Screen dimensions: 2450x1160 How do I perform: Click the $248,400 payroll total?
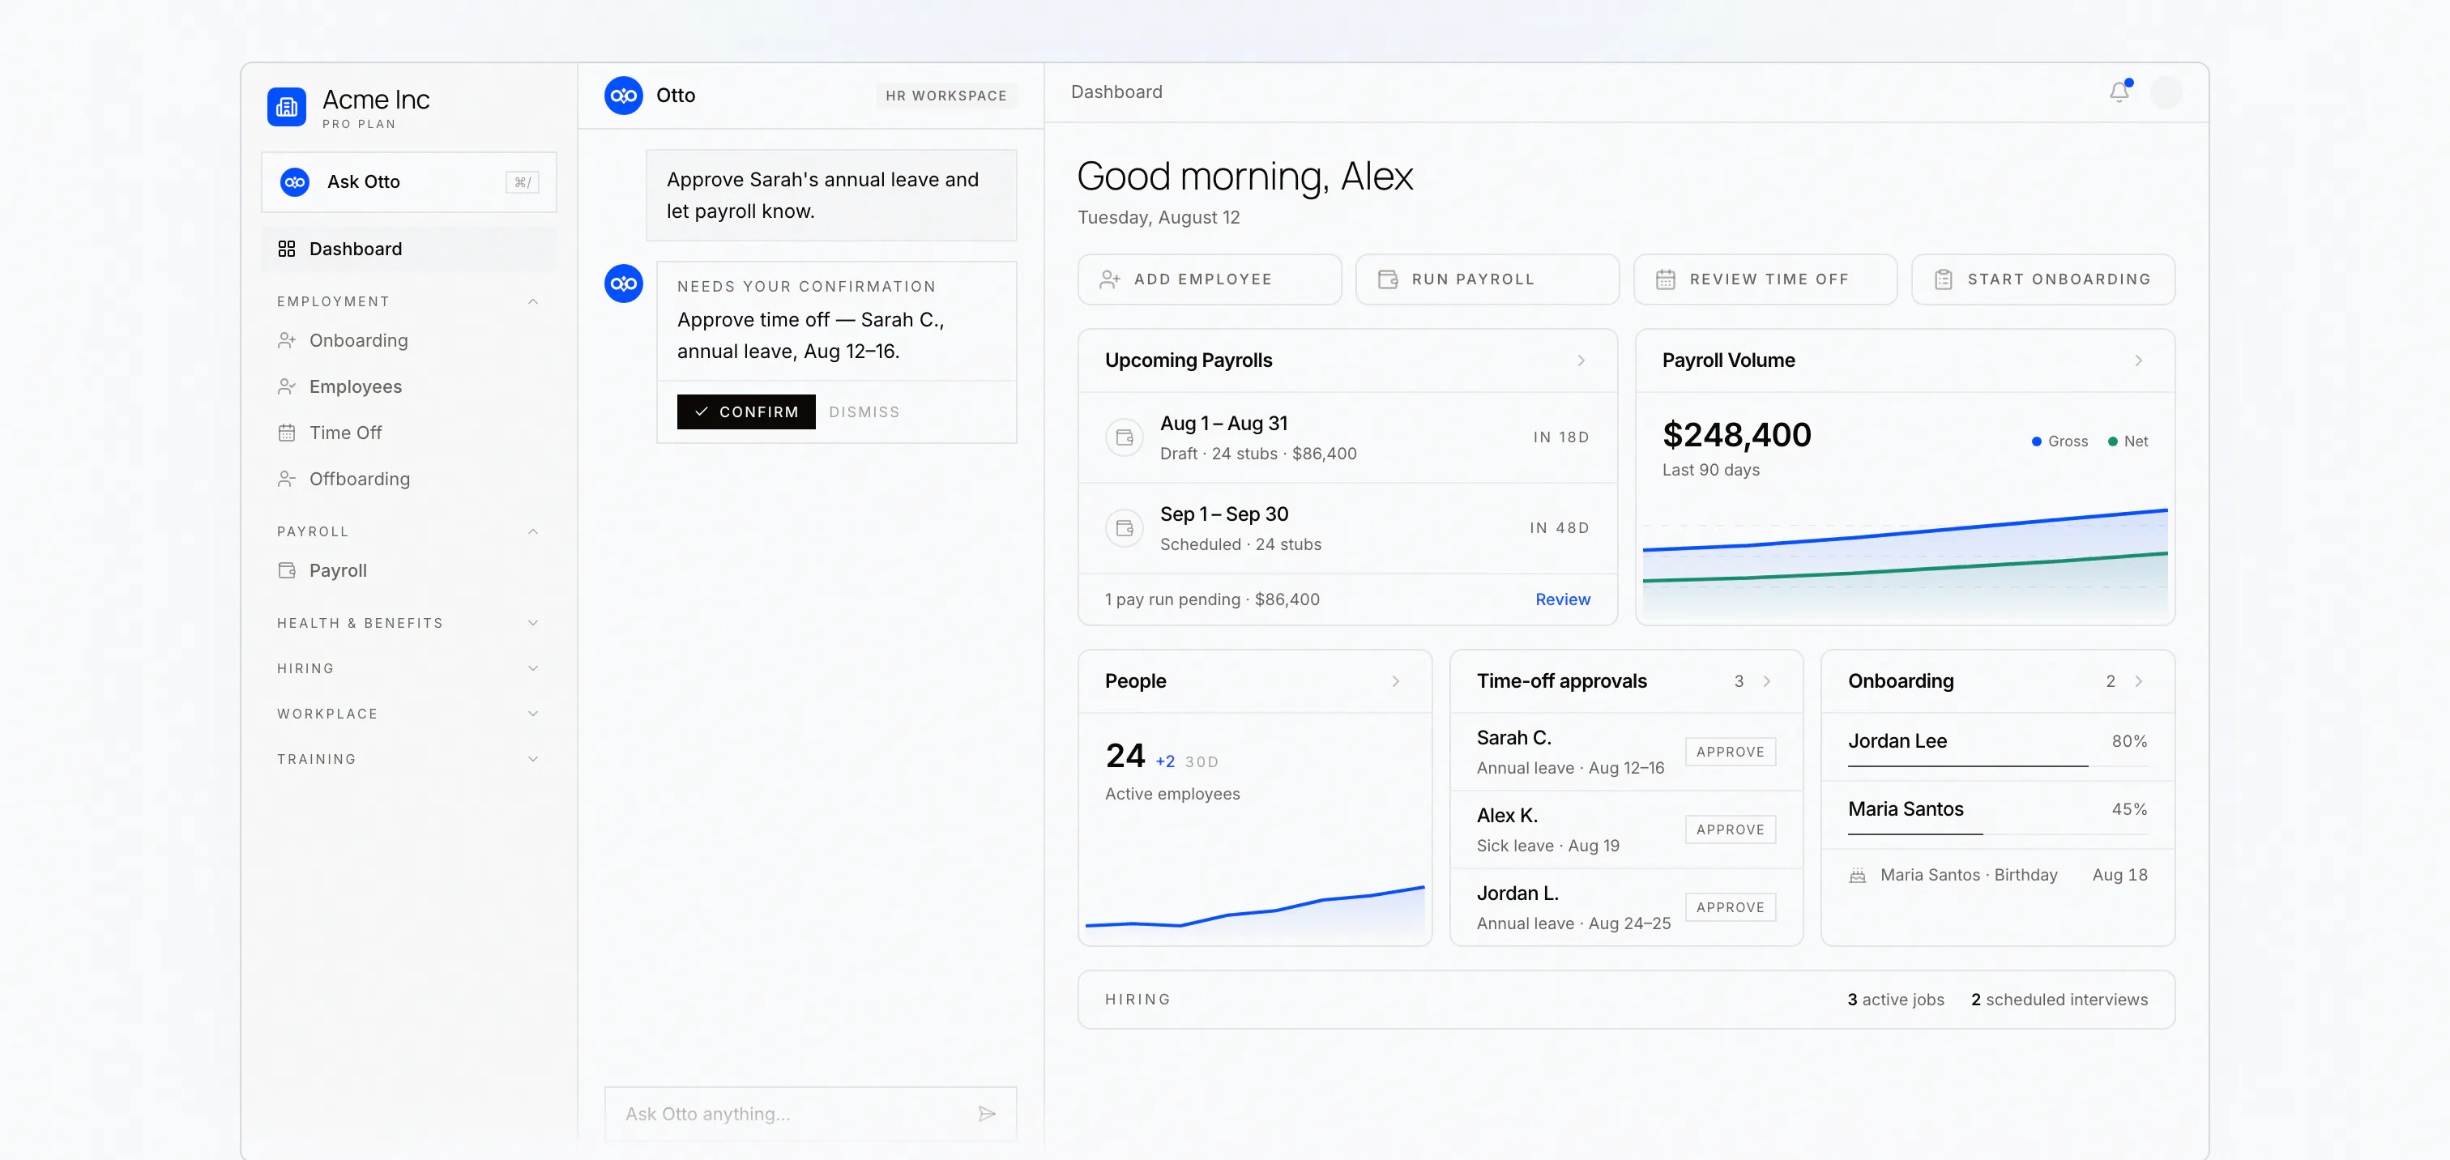pos(1737,434)
